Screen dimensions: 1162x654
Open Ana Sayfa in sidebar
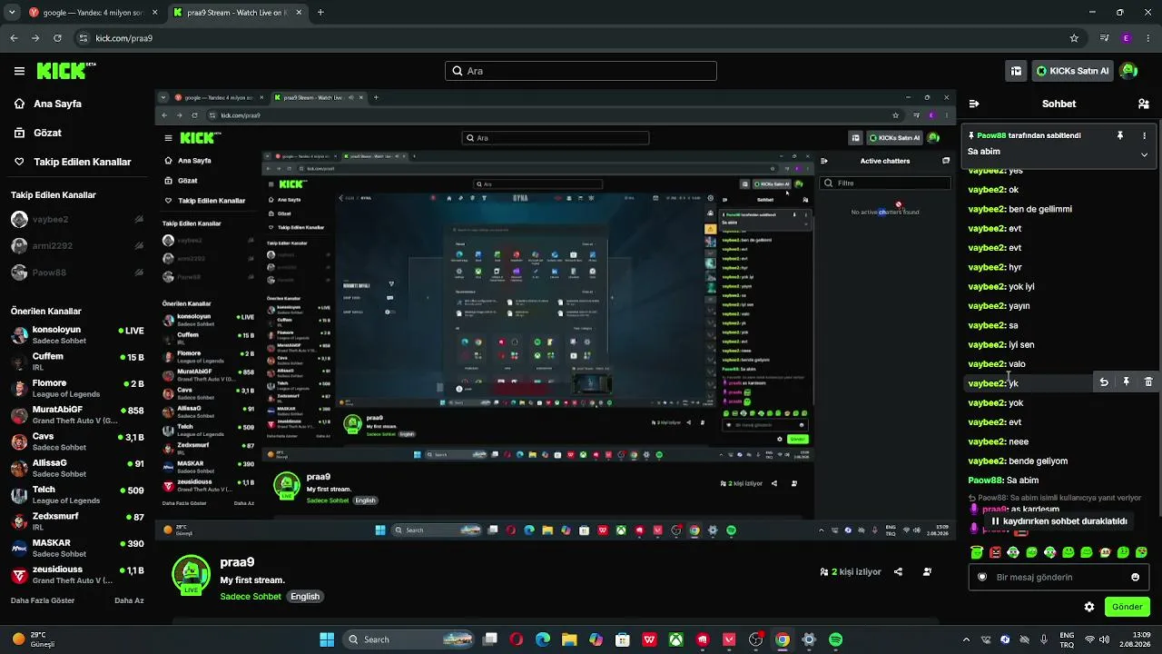[57, 104]
